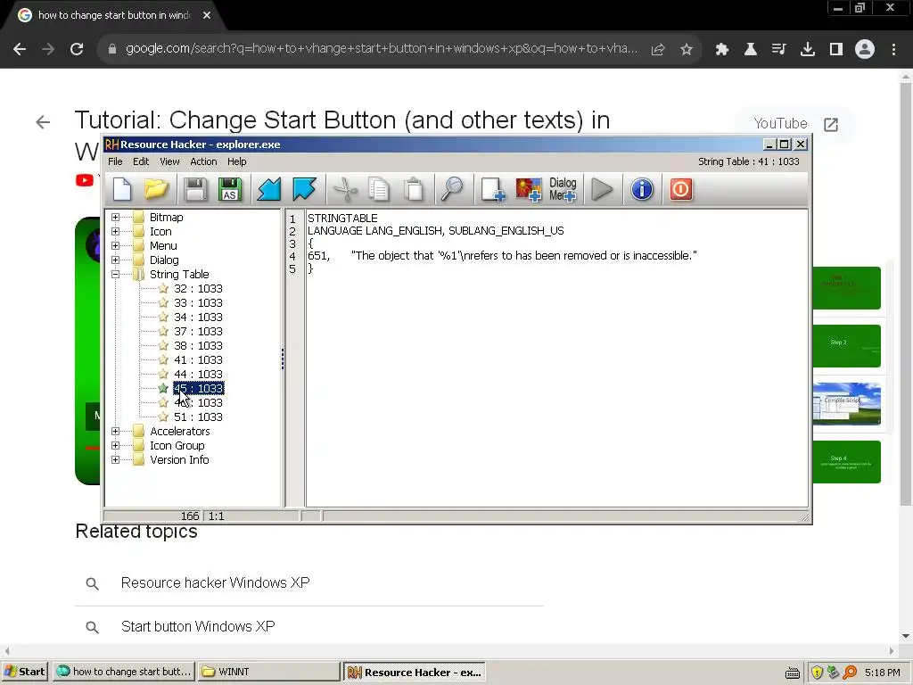Open Edit menu in Resource Hacker
Screen dimensions: 913x685
141,161
